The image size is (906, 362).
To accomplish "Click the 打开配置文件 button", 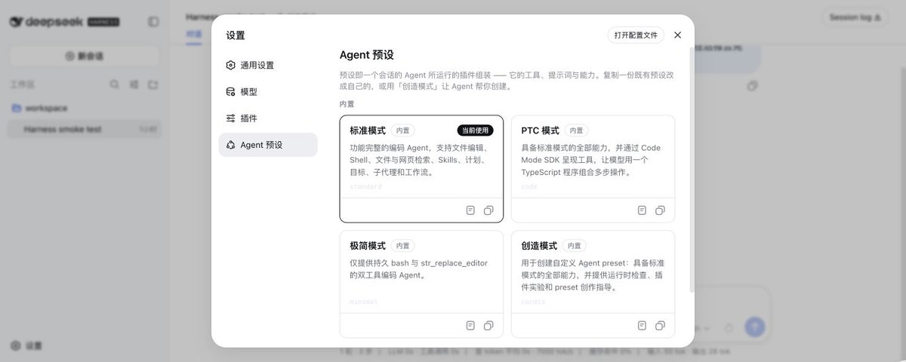I will [x=636, y=35].
